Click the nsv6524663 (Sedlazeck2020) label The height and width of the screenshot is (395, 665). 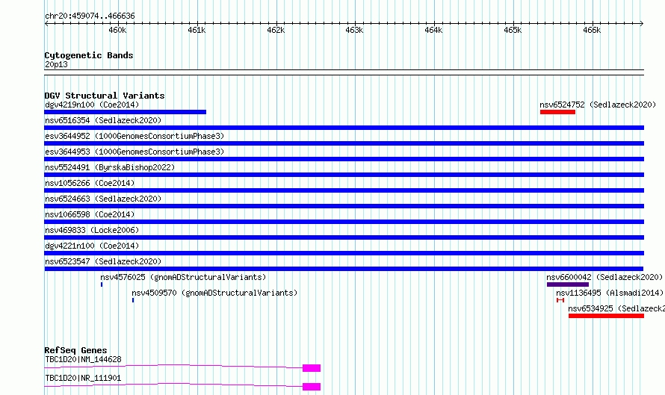pos(103,199)
